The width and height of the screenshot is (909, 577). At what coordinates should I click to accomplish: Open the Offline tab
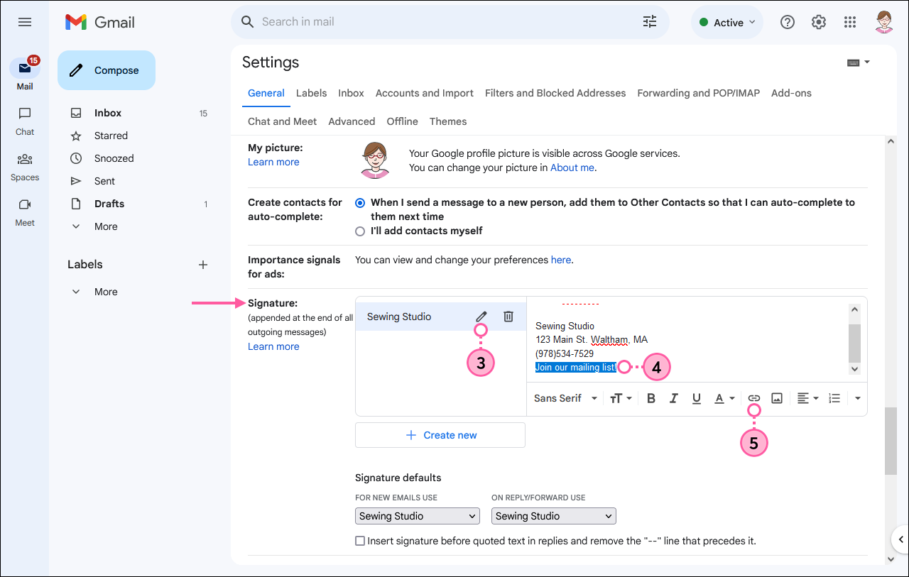pos(402,122)
